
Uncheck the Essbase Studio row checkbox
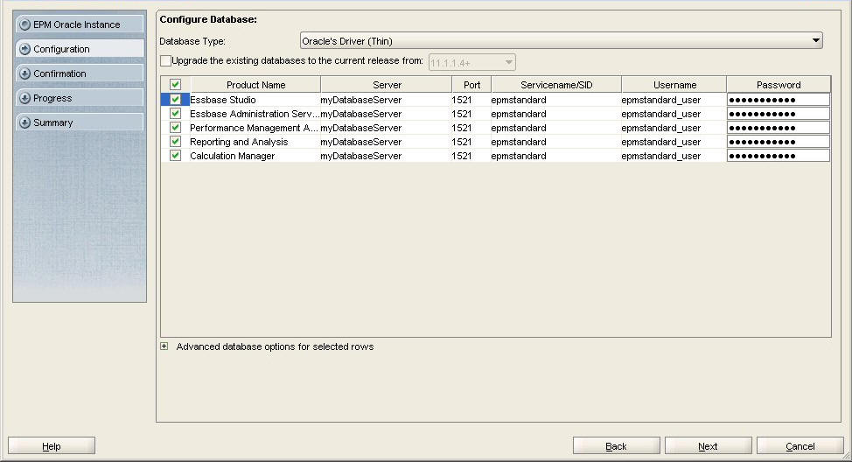pos(175,100)
